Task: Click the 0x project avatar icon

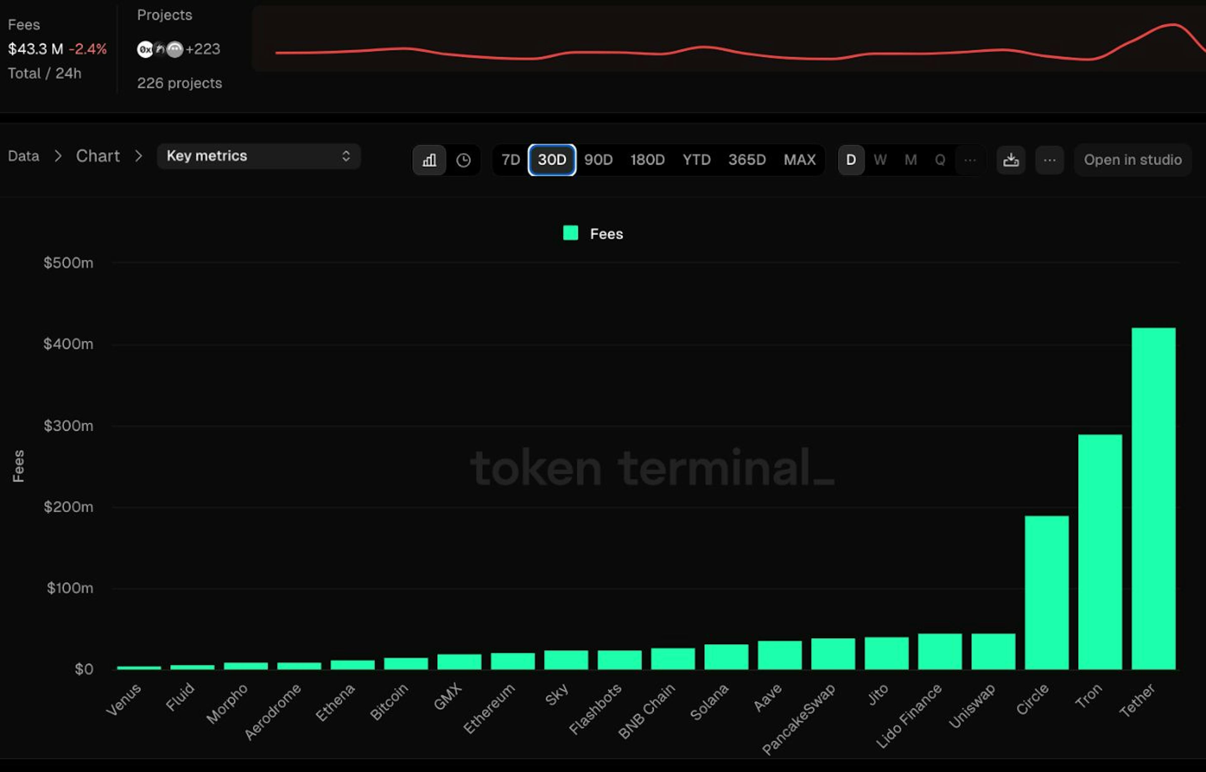Action: pyautogui.click(x=145, y=49)
